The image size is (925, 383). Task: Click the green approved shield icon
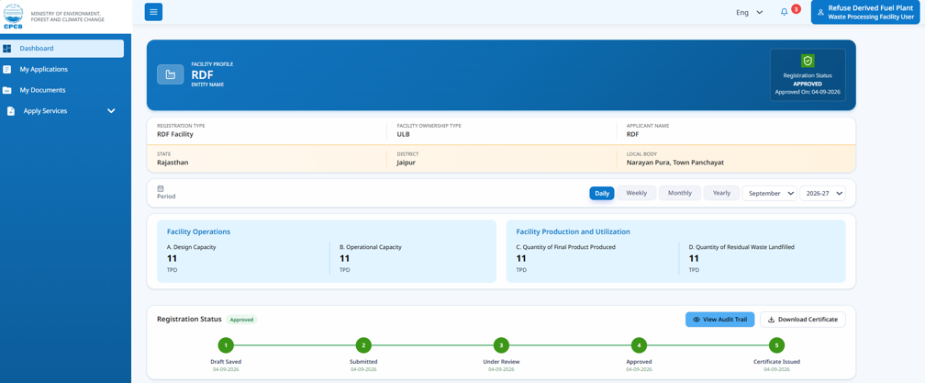click(x=808, y=61)
